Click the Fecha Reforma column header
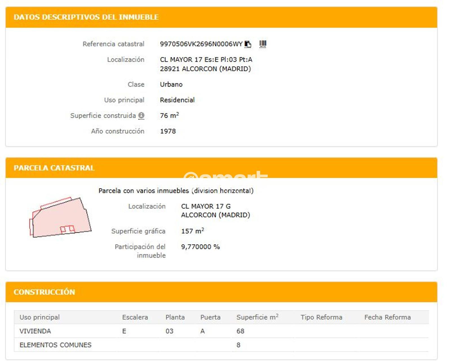Screen dimensions: 451x364 coord(387,317)
